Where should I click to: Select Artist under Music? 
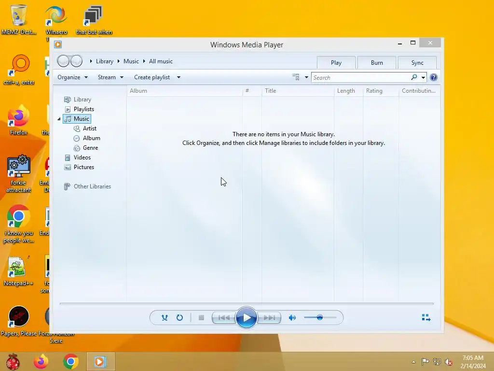85,128
